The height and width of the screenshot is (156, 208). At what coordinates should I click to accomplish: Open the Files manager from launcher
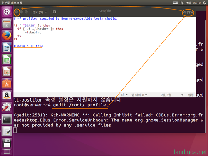[x=7, y=23]
